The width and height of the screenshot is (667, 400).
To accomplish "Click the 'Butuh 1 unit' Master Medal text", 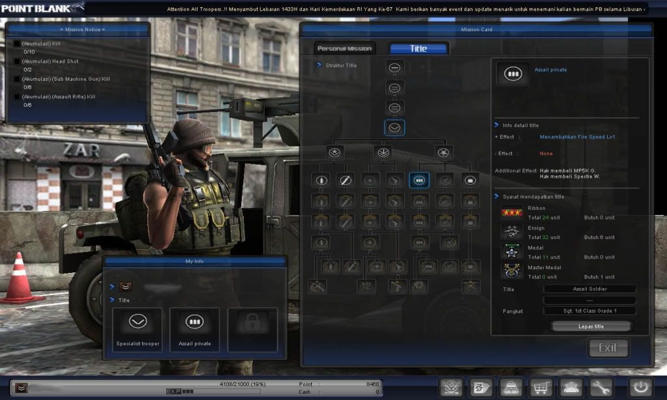I will click(599, 277).
